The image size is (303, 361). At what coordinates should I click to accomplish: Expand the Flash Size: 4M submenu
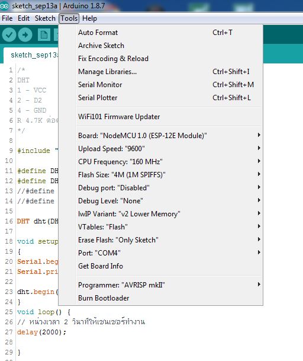[170, 175]
